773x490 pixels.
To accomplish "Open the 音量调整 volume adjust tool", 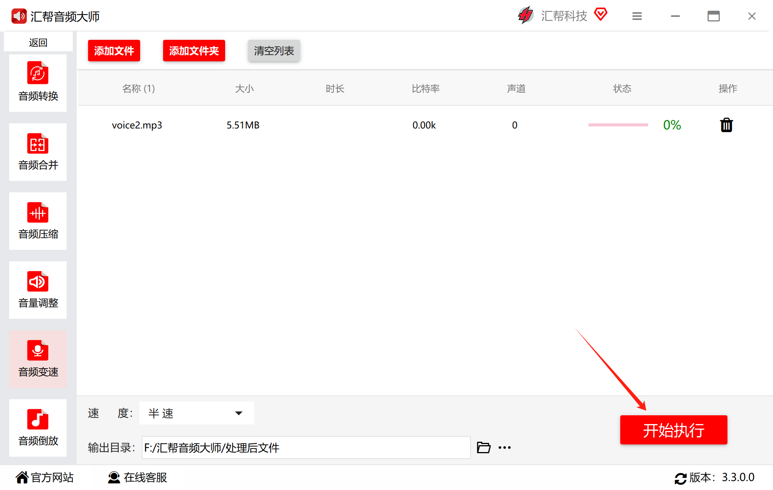I will point(38,290).
